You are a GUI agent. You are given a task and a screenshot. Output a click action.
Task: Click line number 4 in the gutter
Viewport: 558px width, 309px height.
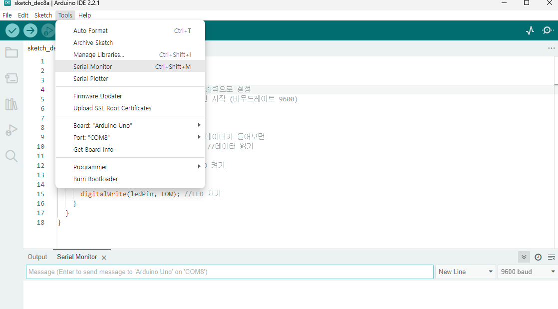pos(42,90)
